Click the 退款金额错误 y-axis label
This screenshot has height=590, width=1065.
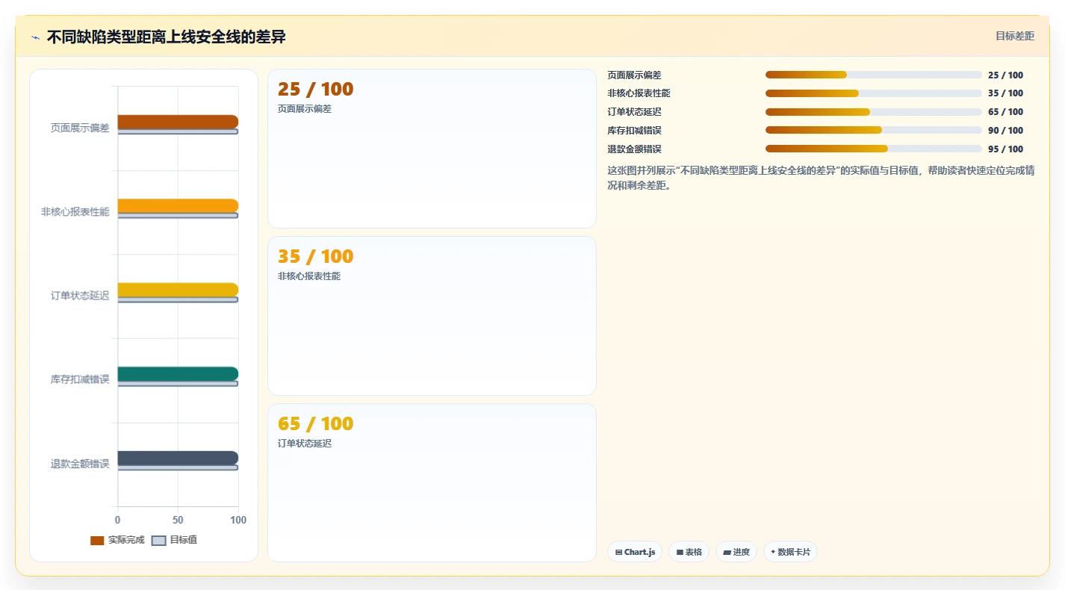(x=80, y=464)
